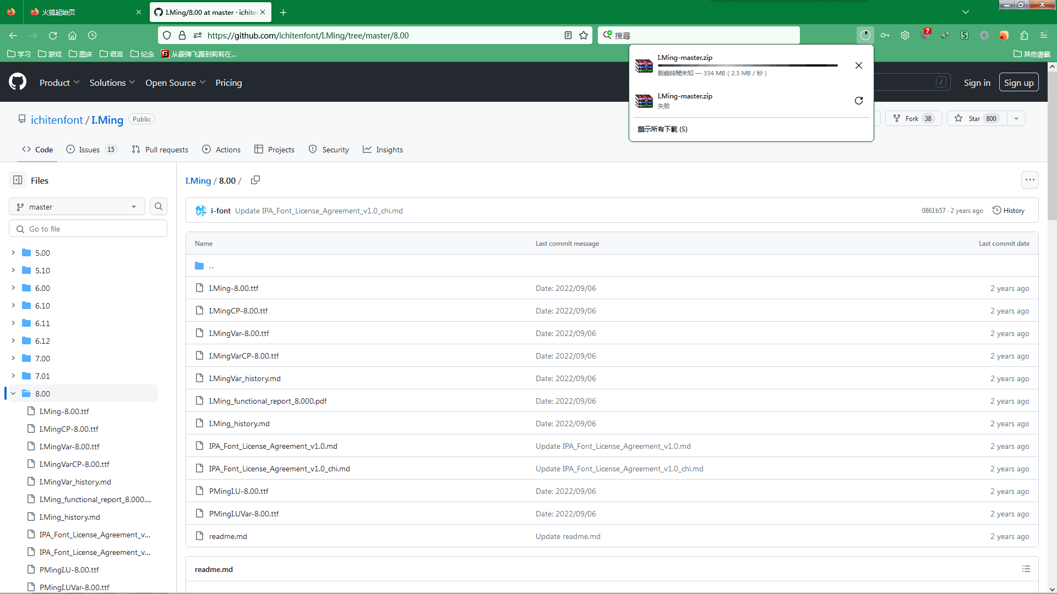Expand the Open Source menu
The image size is (1057, 594).
pyautogui.click(x=176, y=82)
